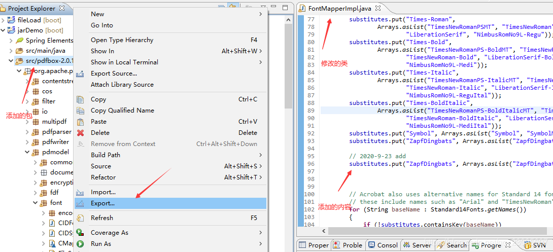Click the Export icon in the highlighted row
This screenshot has width=553, height=252.
point(80,203)
